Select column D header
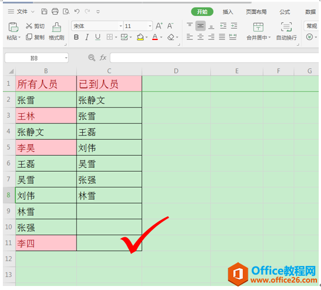Image resolution: width=321 pixels, height=290 pixels. [x=176, y=71]
